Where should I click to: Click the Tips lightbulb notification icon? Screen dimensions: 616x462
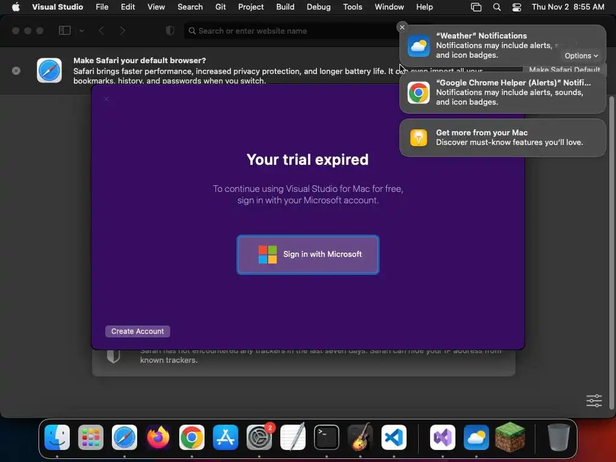(419, 138)
